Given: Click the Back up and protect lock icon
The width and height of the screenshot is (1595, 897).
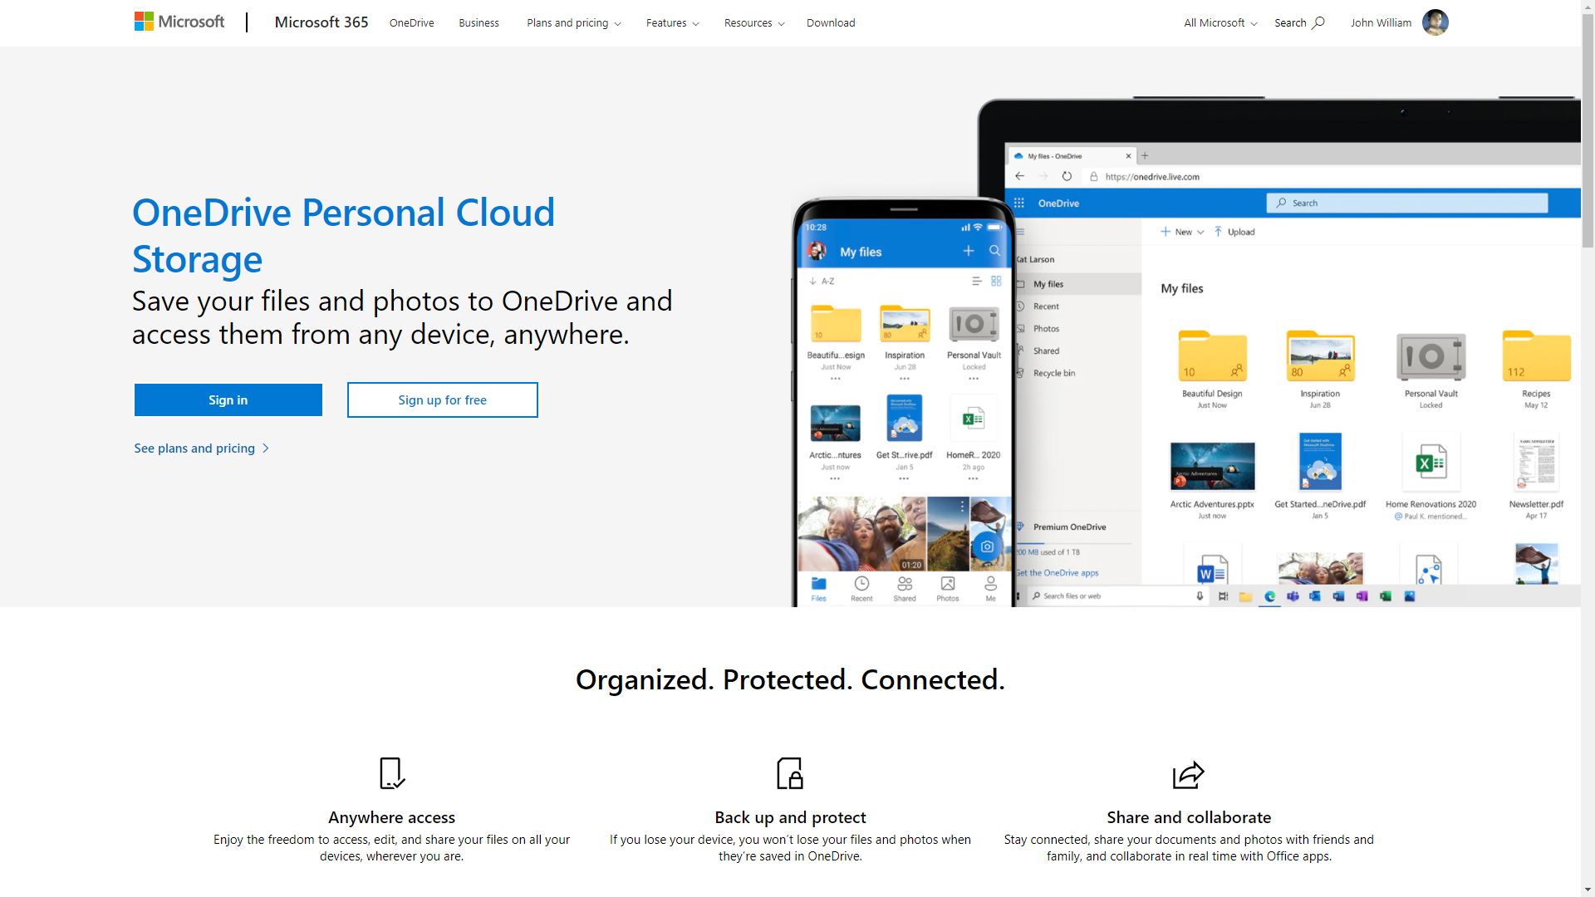Looking at the screenshot, I should (790, 773).
